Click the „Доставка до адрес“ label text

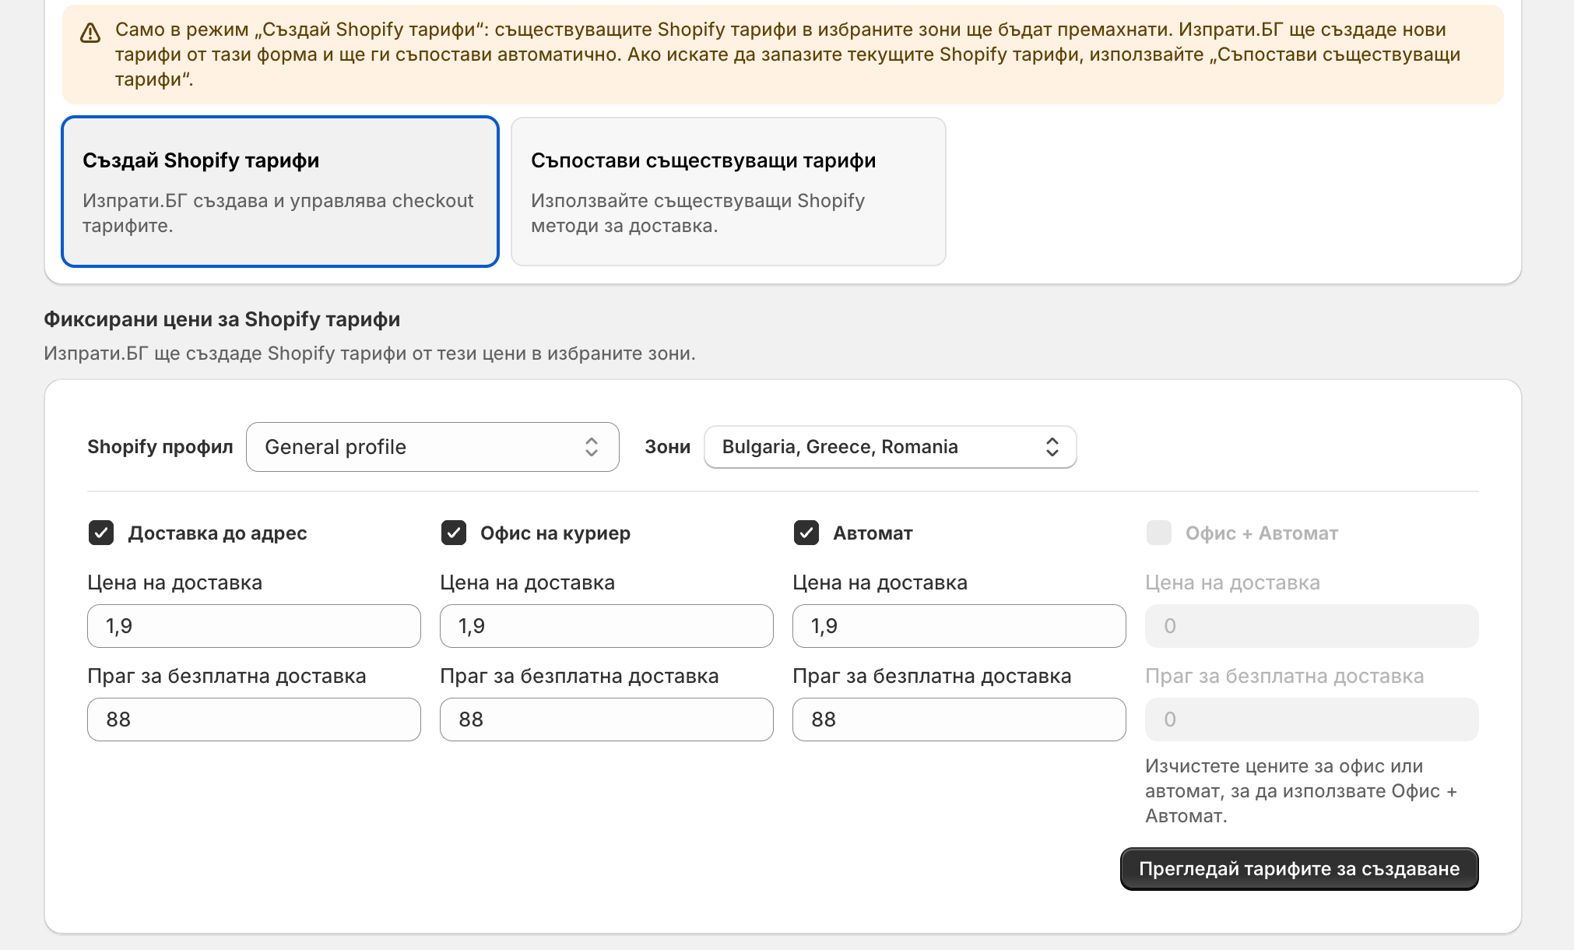pos(218,533)
